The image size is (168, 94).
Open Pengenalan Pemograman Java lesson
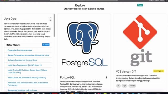click(20, 50)
